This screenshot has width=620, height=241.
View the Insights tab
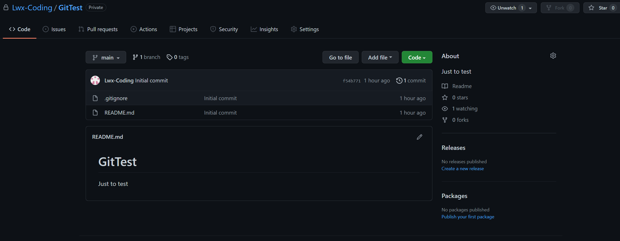[x=264, y=29]
